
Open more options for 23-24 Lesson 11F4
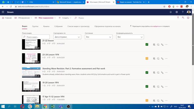click(166, 58)
